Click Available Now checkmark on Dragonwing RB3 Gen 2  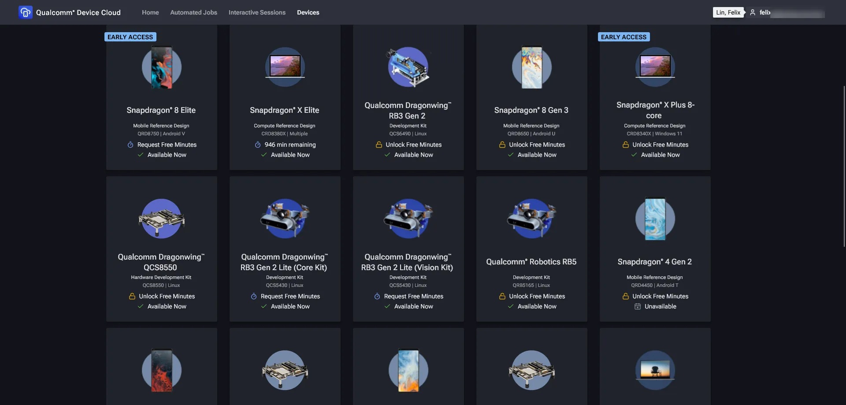tap(387, 155)
